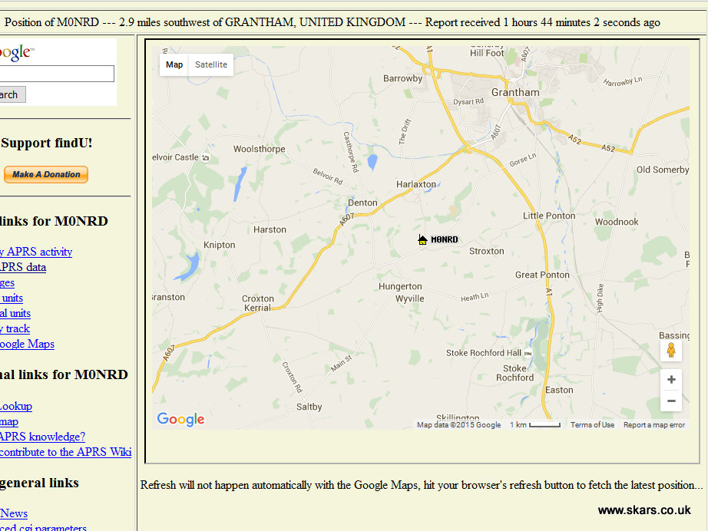The image size is (708, 531).
Task: Focus the Google search input field
Action: (57, 74)
